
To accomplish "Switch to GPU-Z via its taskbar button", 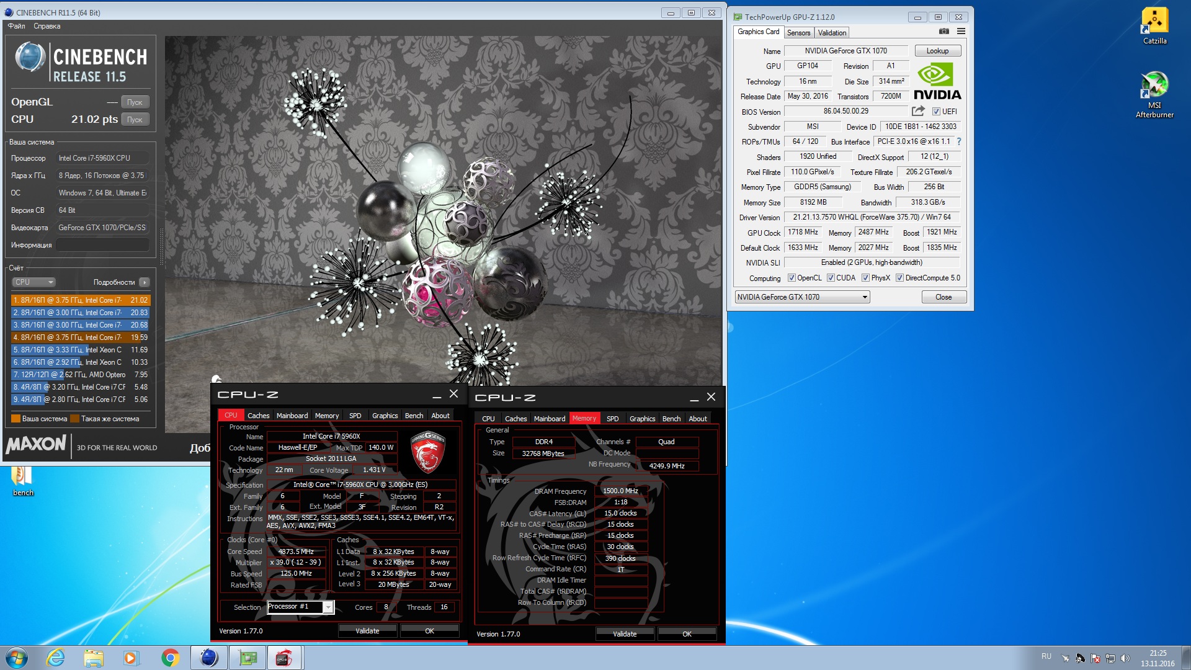I will click(248, 658).
